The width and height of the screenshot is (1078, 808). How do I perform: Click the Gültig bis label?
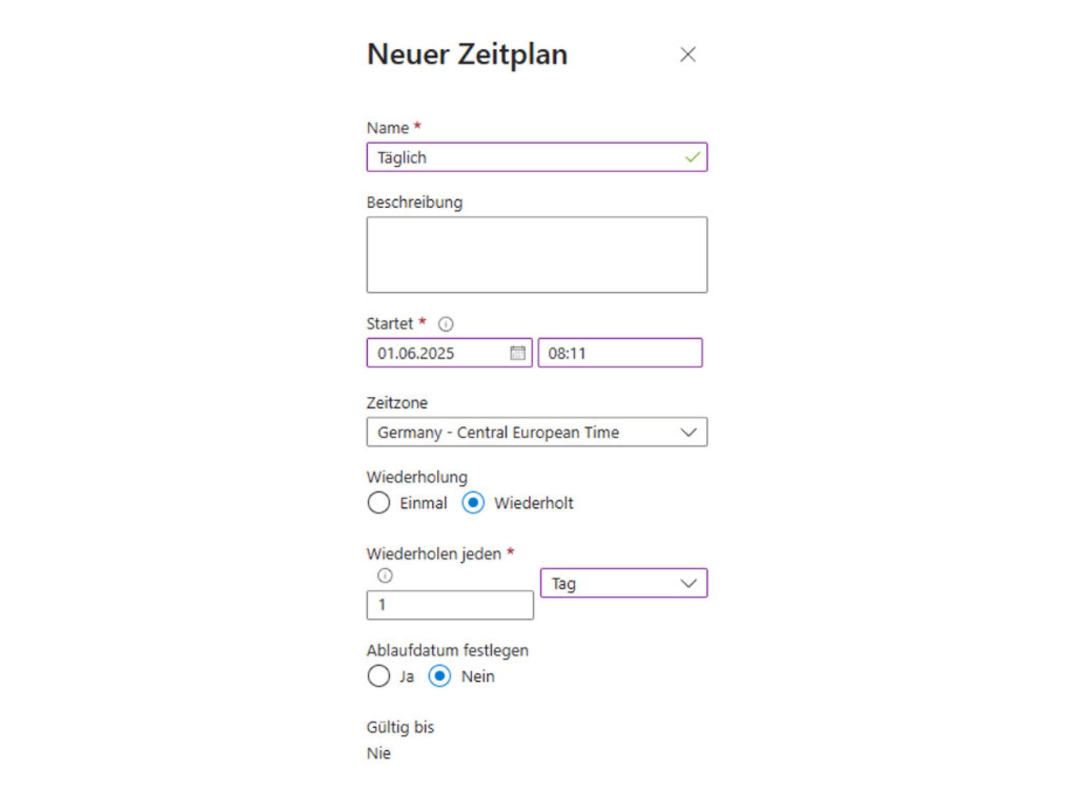[x=400, y=727]
